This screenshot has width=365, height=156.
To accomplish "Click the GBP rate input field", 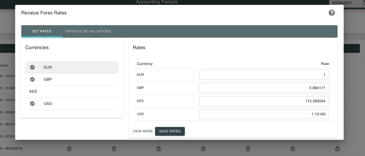I will coord(264,88).
